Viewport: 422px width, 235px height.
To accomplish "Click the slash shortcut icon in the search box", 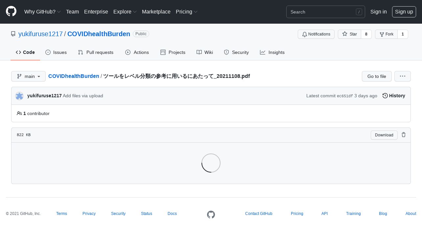I will click(x=359, y=12).
